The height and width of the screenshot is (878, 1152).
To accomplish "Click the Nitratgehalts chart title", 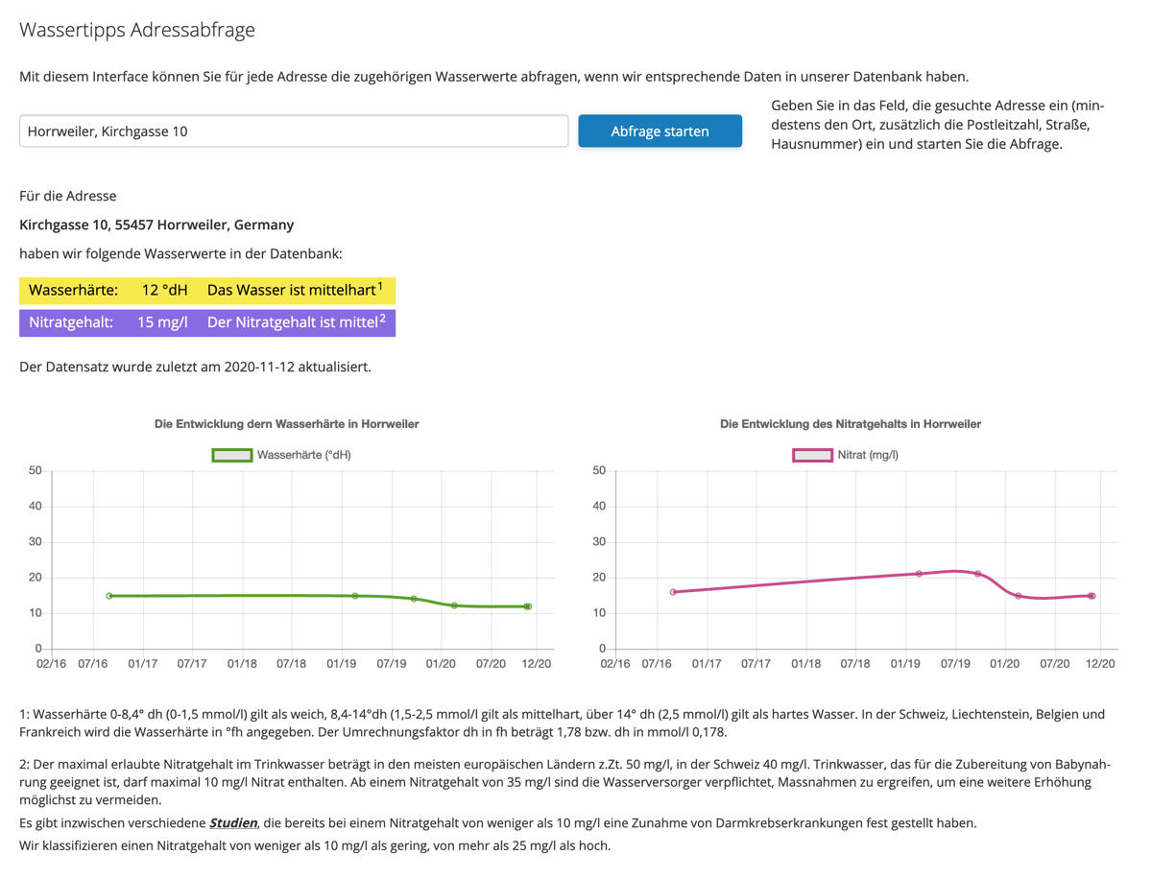I will tap(851, 423).
